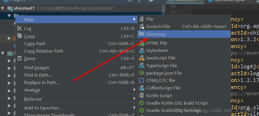Click the File icon in the New submenu
Screen dimensions: 259x116
pyautogui.click(x=142, y=19)
